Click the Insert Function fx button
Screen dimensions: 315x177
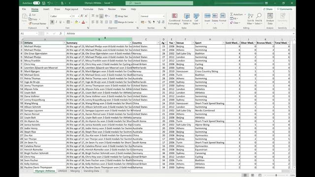pos(61,33)
